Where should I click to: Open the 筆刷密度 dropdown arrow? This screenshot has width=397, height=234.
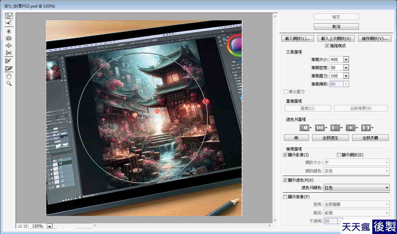346,68
